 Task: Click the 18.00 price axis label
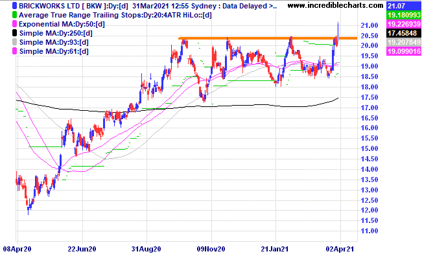tap(369, 87)
